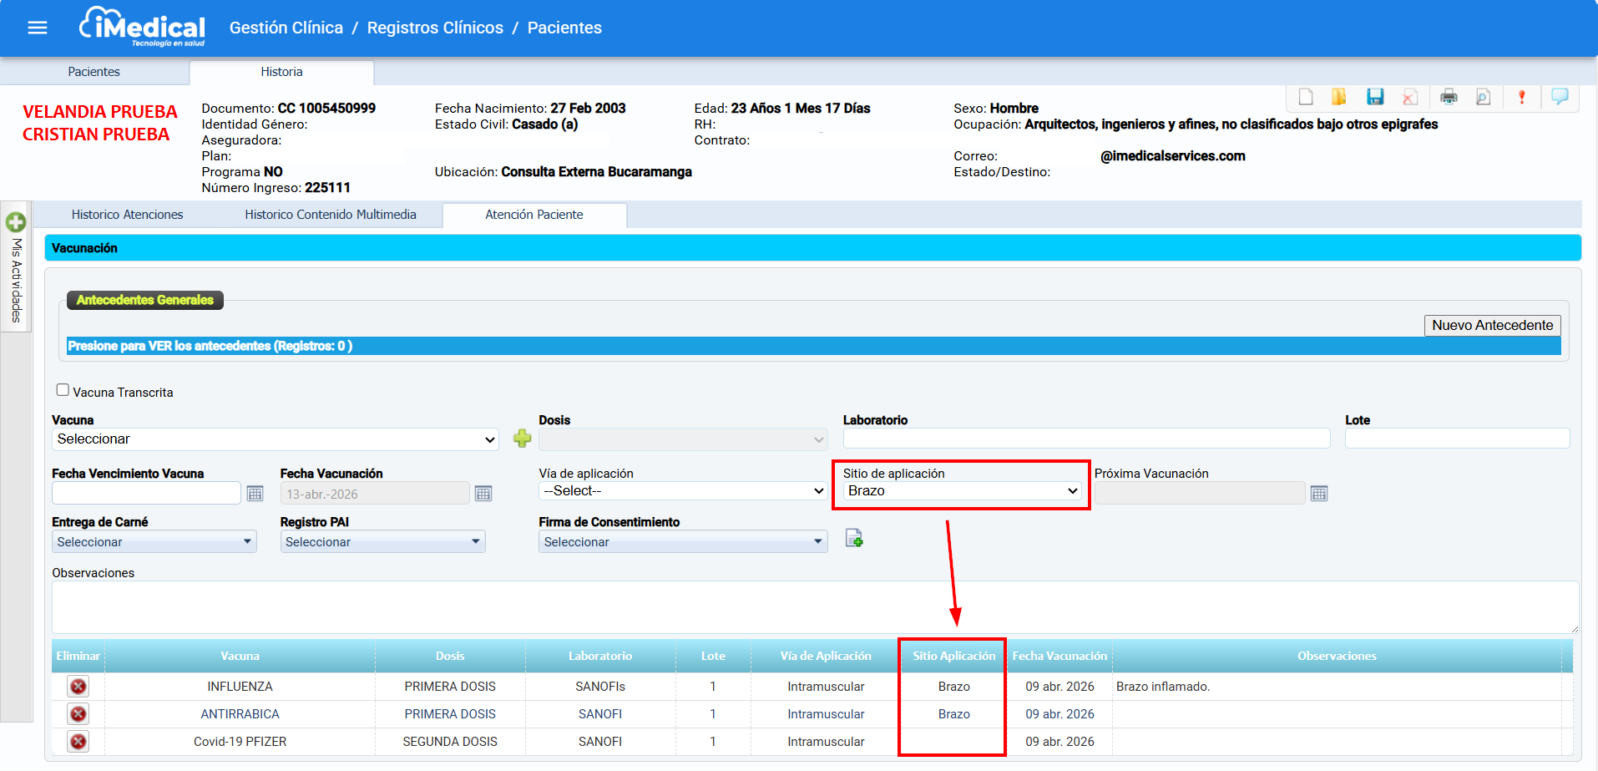The height and width of the screenshot is (771, 1598).
Task: Delete the INFLUENZA vaccine row
Action: (x=78, y=687)
